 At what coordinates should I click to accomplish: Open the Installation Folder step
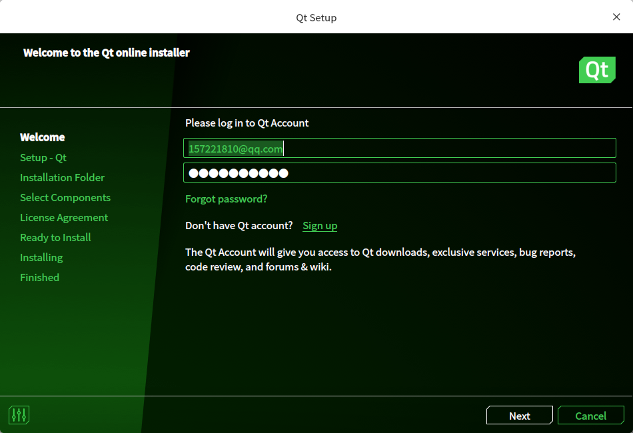coord(62,177)
